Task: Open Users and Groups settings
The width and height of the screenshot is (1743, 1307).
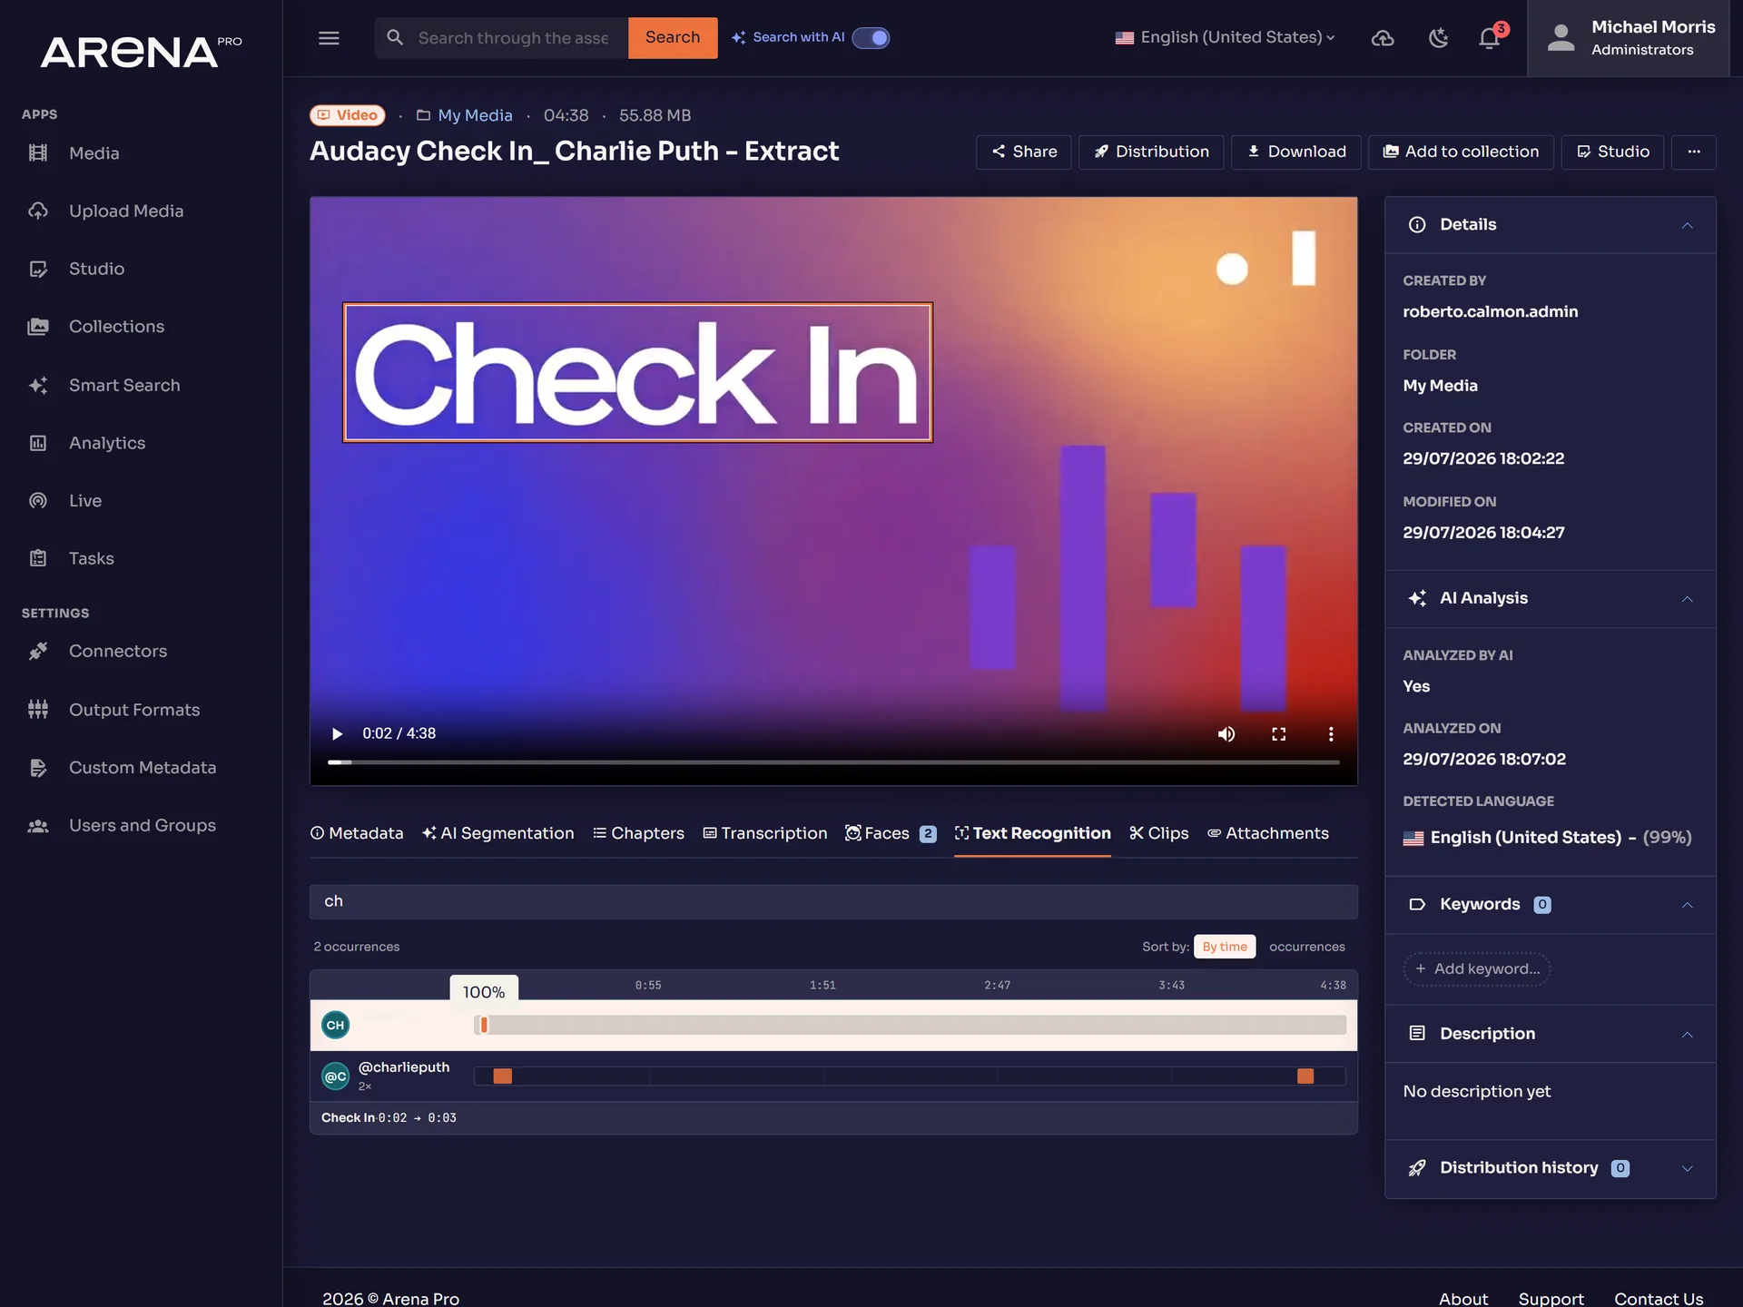Action: (141, 826)
